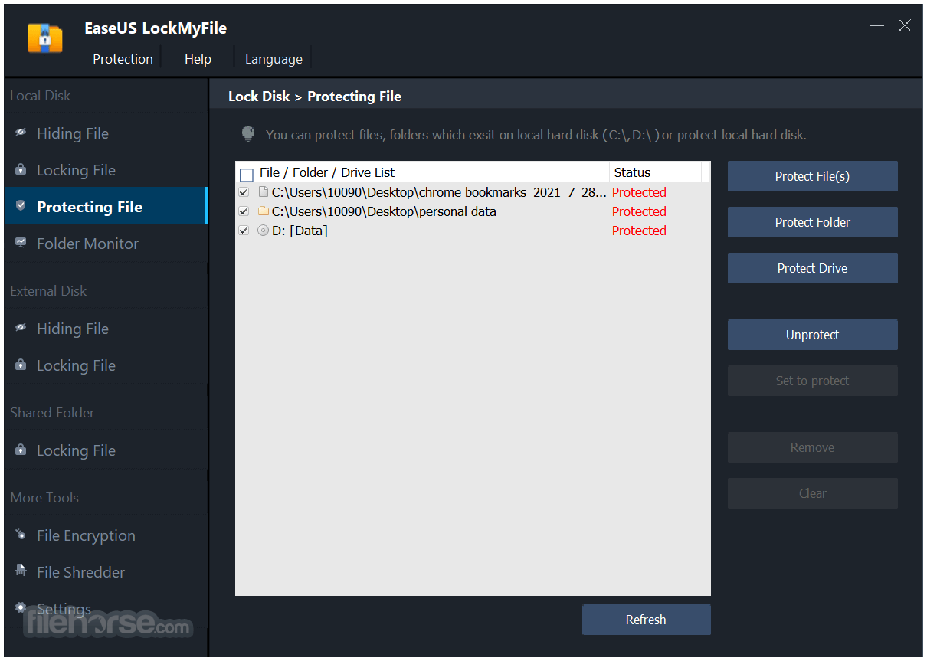Click the File Encryption key icon
927x661 pixels.
pos(21,535)
